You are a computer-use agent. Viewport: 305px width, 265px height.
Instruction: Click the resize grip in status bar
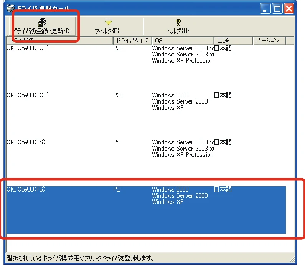[x=292, y=259]
